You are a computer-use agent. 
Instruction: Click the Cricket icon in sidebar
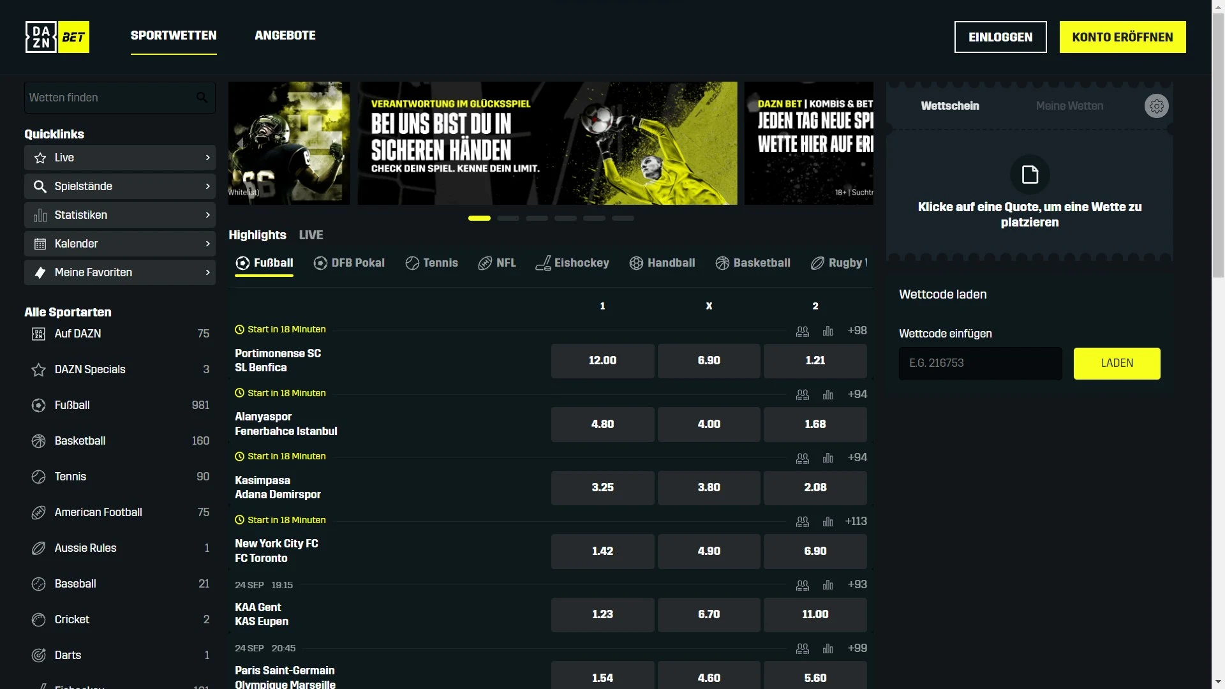point(39,619)
